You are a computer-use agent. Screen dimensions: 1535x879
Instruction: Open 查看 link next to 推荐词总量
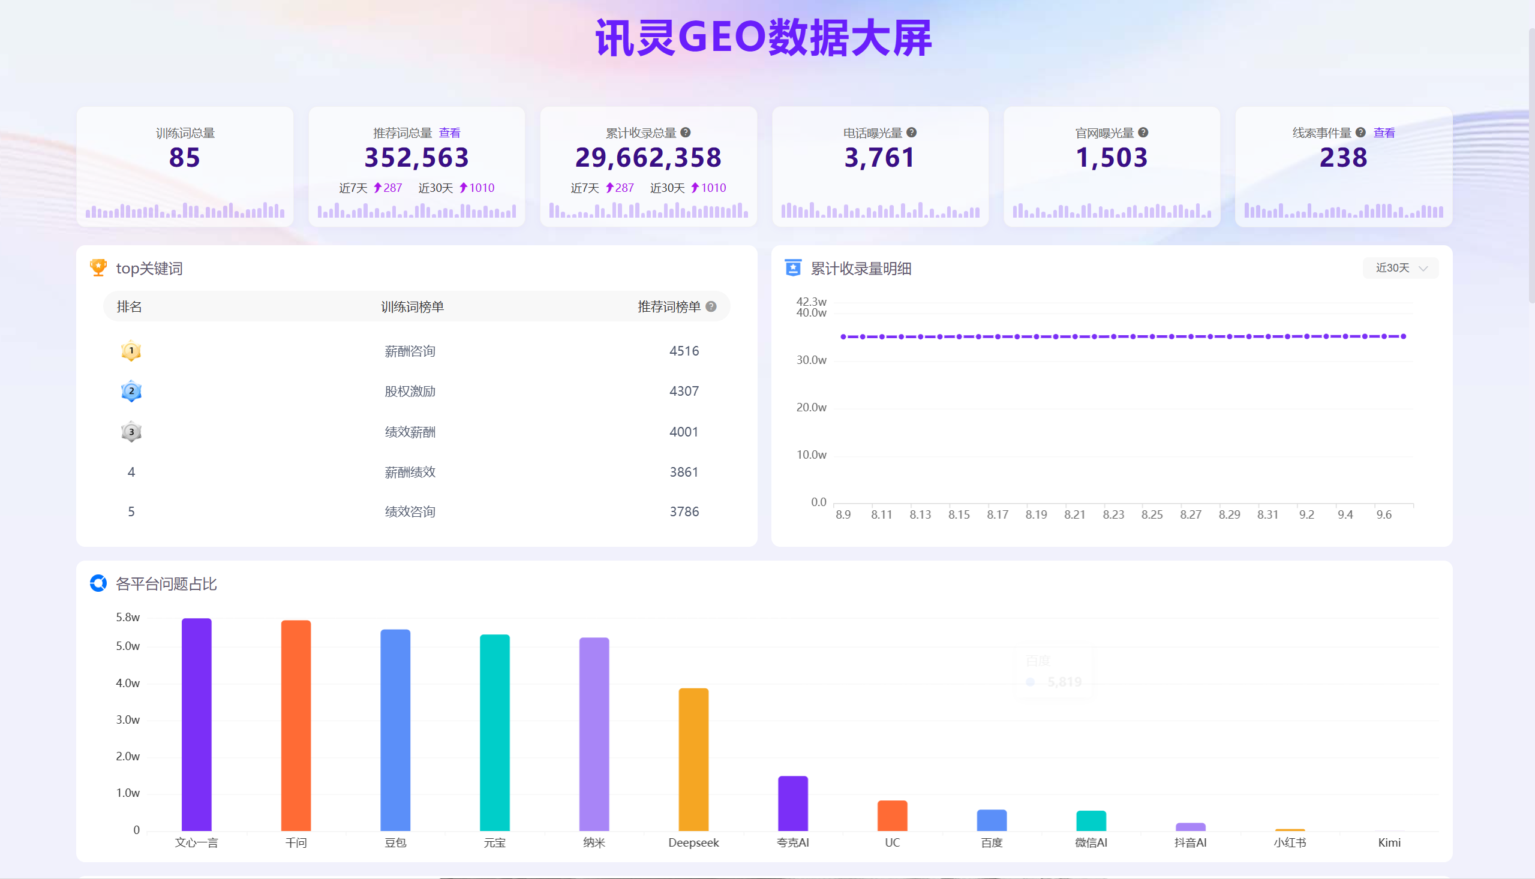449,133
